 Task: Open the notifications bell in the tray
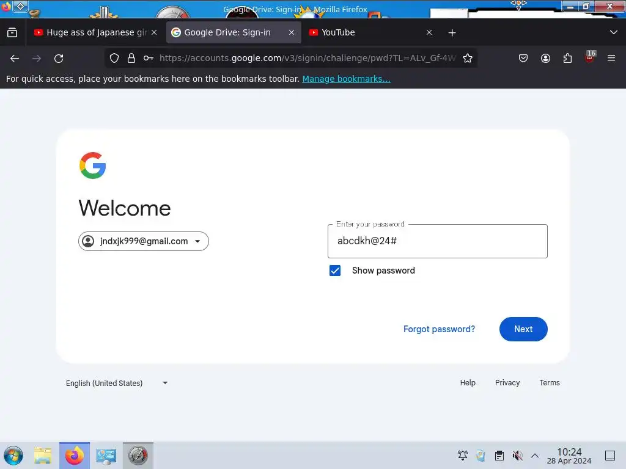[463, 456]
